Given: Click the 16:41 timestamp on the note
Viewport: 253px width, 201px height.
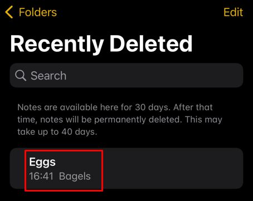Looking at the screenshot, I should tap(41, 176).
